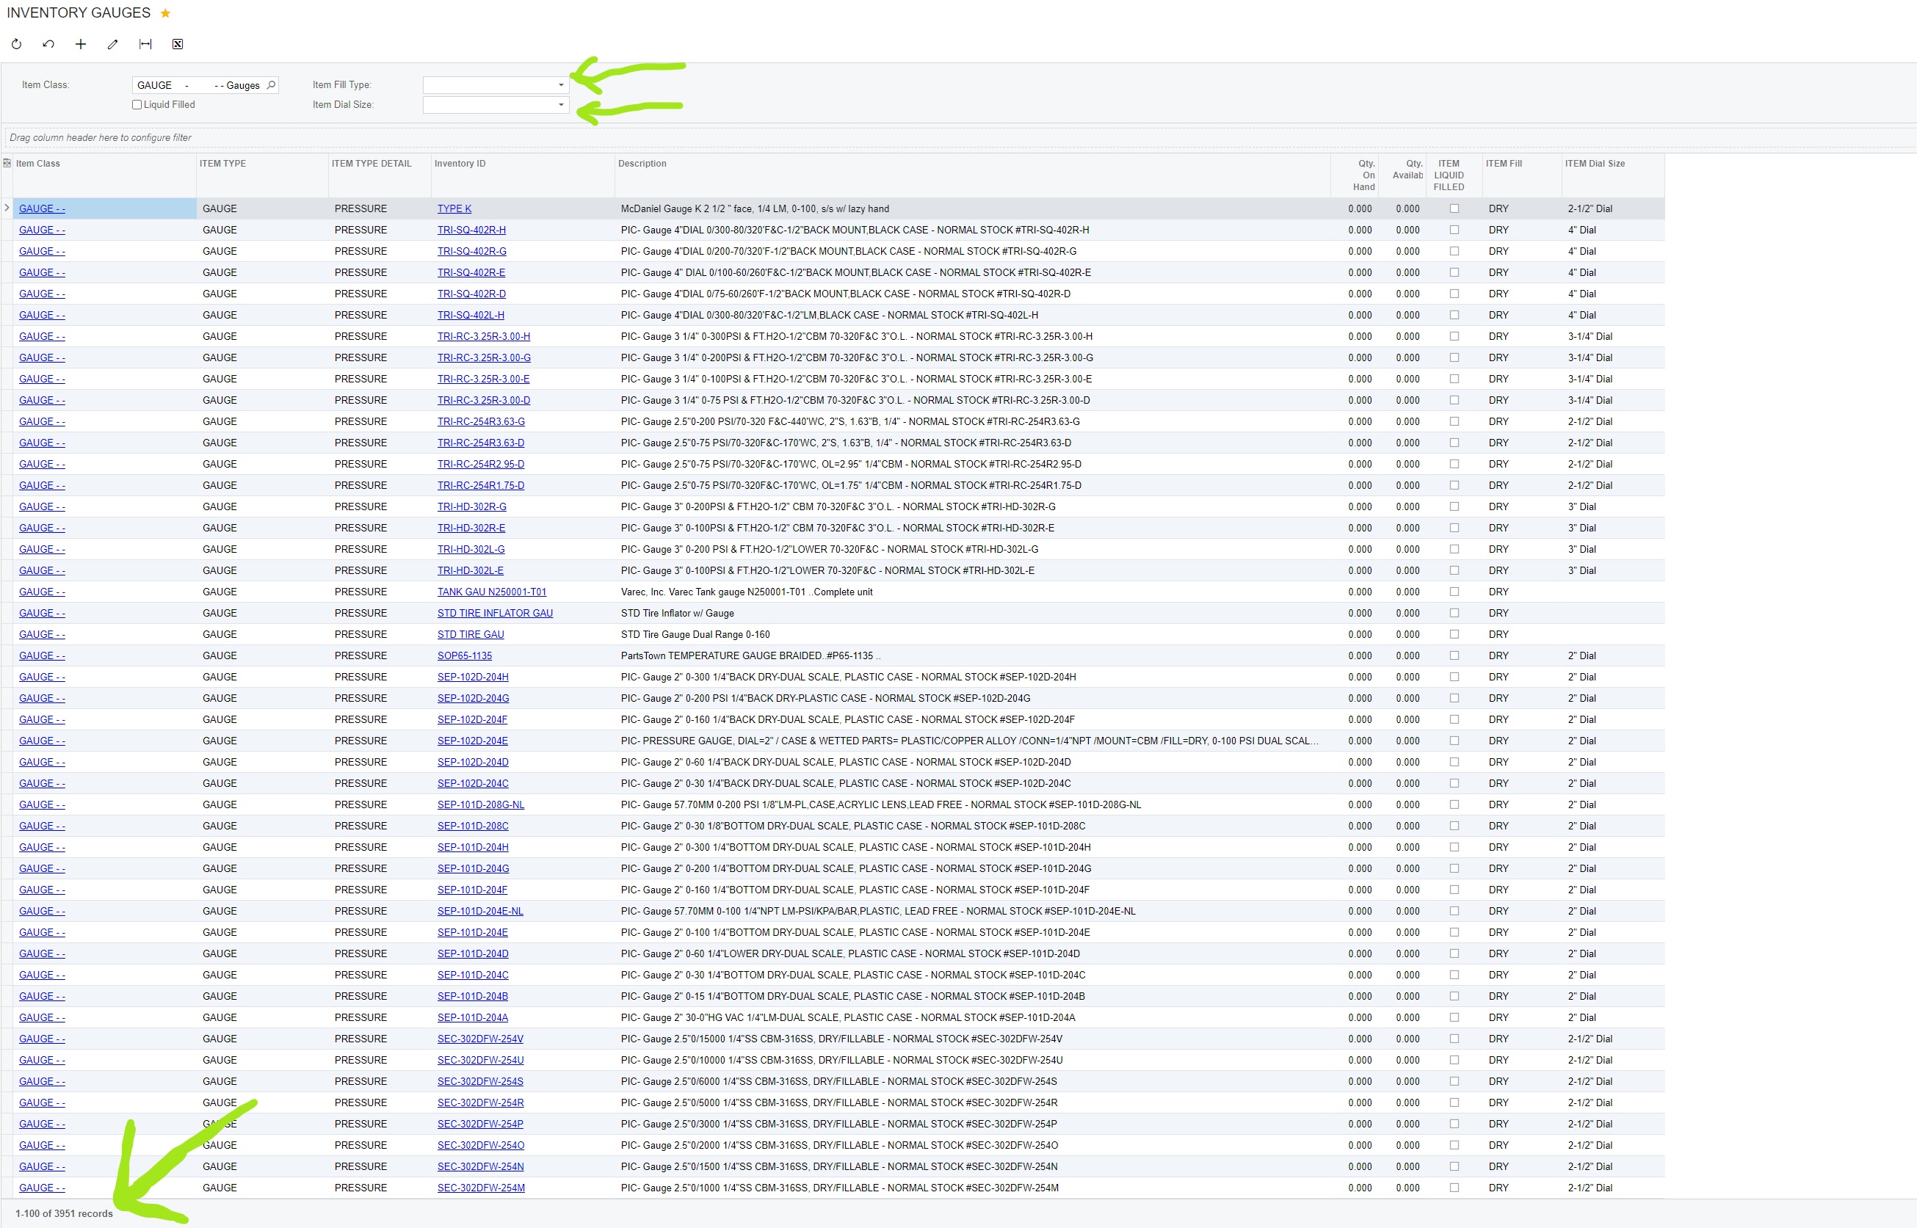Open the STD TIRE INFLATOR GAU link
The image size is (1917, 1228).
pyautogui.click(x=494, y=613)
